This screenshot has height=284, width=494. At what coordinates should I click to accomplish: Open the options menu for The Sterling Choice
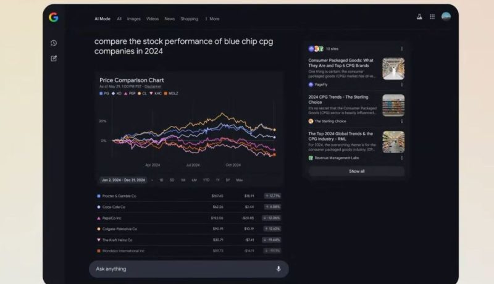(402, 121)
